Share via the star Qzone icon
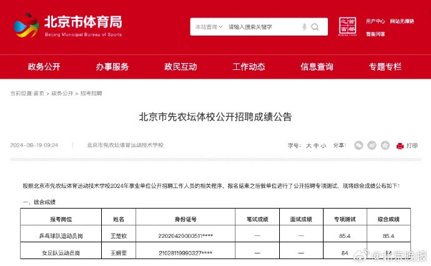This screenshot has width=431, height=266. [x=385, y=145]
